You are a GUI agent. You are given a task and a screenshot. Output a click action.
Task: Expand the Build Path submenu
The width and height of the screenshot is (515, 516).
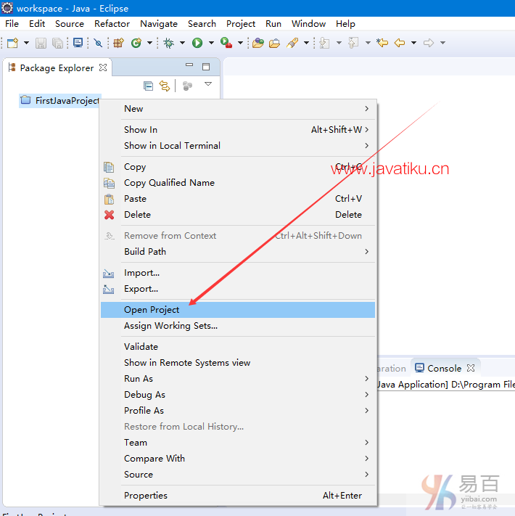pos(238,251)
